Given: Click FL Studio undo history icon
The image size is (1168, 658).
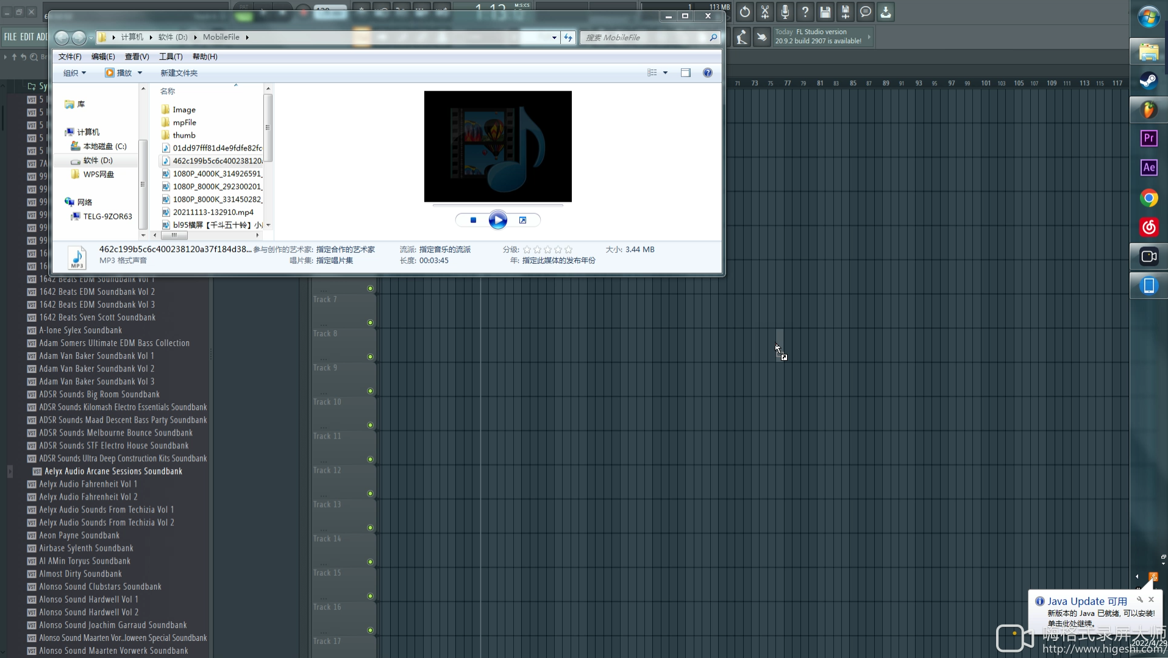Looking at the screenshot, I should click(x=745, y=12).
